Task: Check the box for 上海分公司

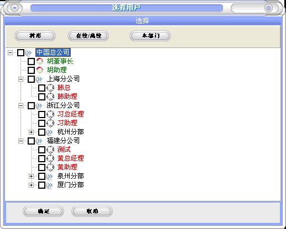Action: click(x=31, y=79)
